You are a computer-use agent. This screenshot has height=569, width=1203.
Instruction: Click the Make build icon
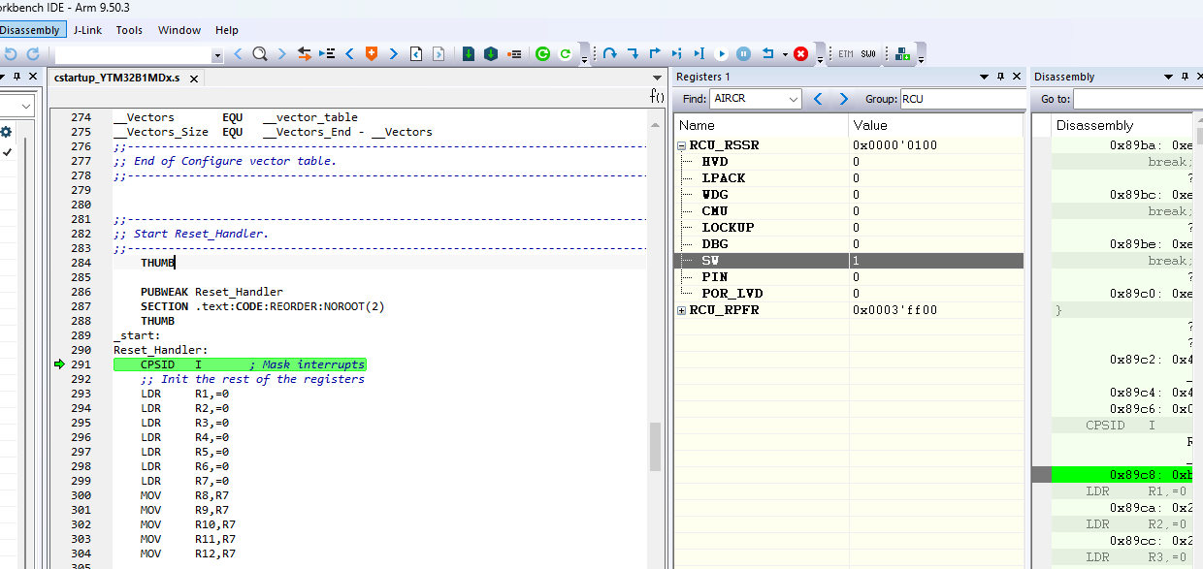(491, 54)
